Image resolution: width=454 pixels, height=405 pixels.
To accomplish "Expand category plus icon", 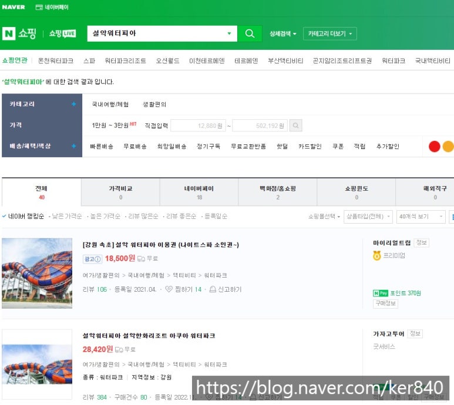I will pyautogui.click(x=74, y=104).
